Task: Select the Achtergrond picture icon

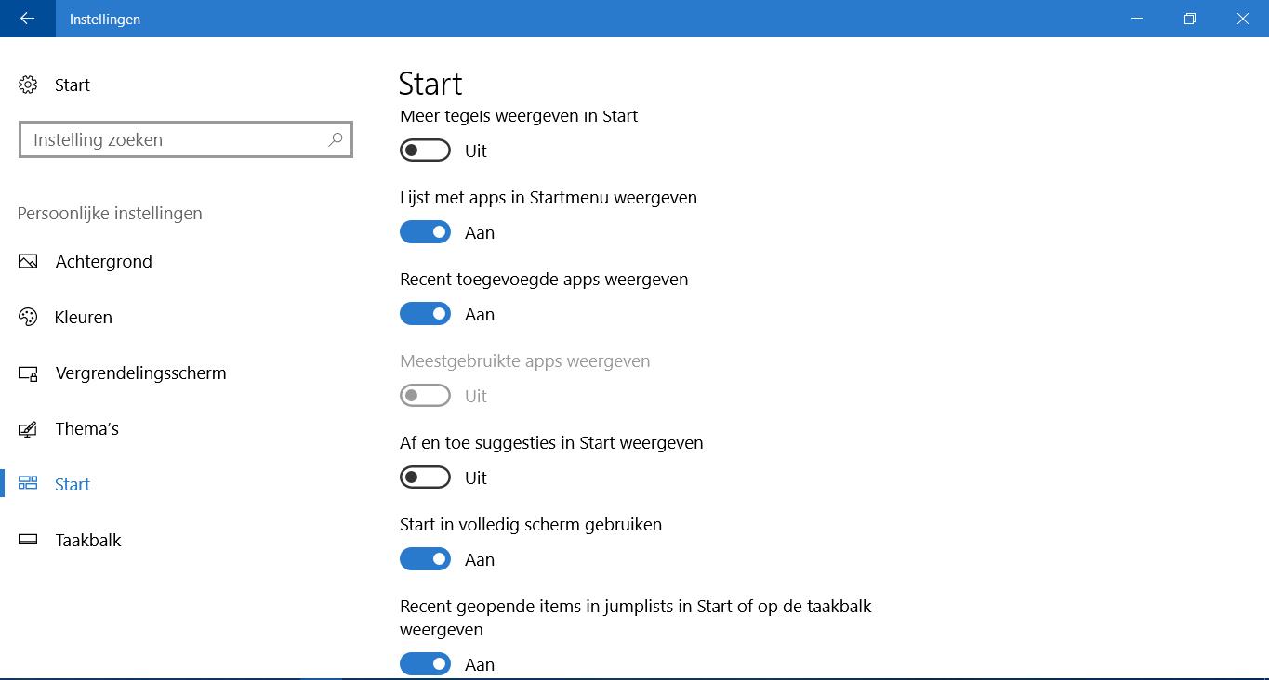Action: tap(28, 261)
